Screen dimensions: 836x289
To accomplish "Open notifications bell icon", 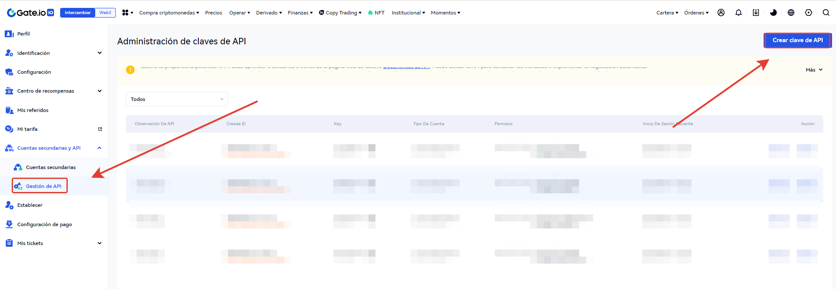I will (739, 13).
